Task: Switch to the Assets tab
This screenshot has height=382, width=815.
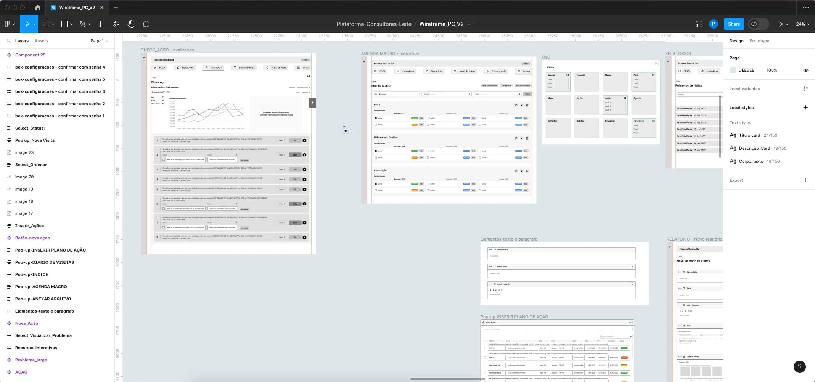Action: point(41,41)
